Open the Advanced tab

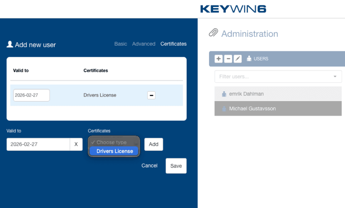click(143, 44)
